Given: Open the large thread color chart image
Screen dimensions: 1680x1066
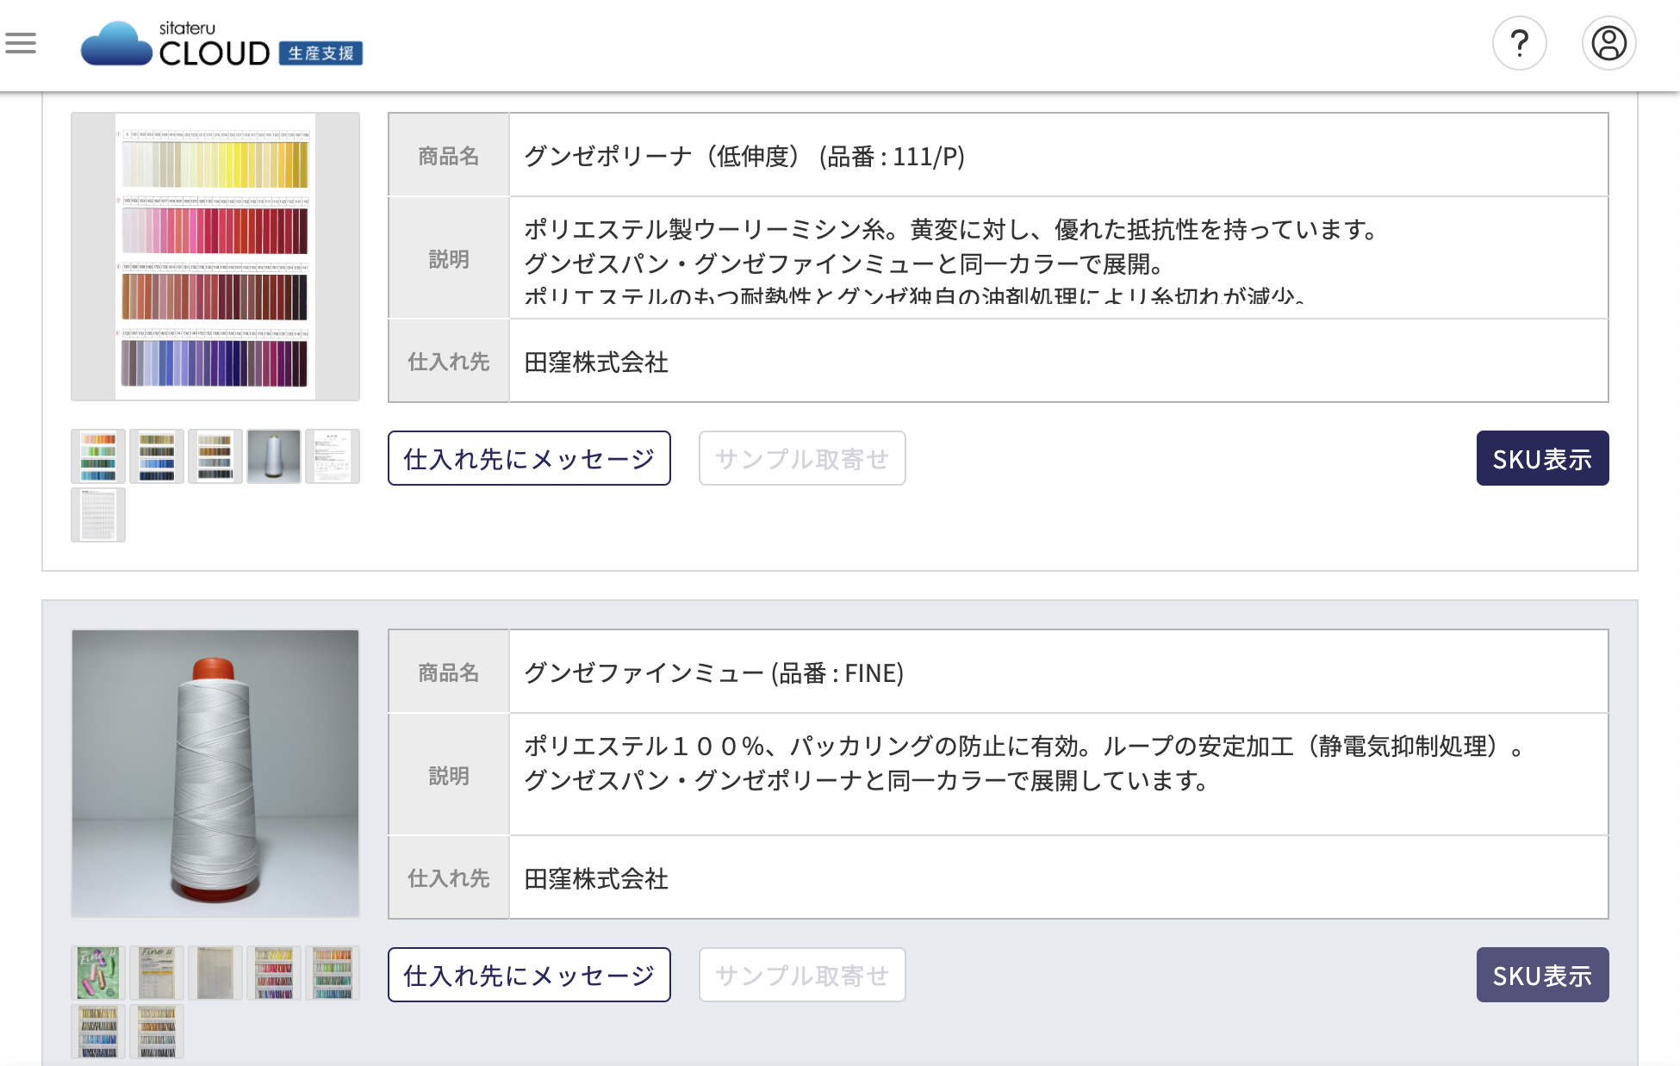Looking at the screenshot, I should click(215, 257).
